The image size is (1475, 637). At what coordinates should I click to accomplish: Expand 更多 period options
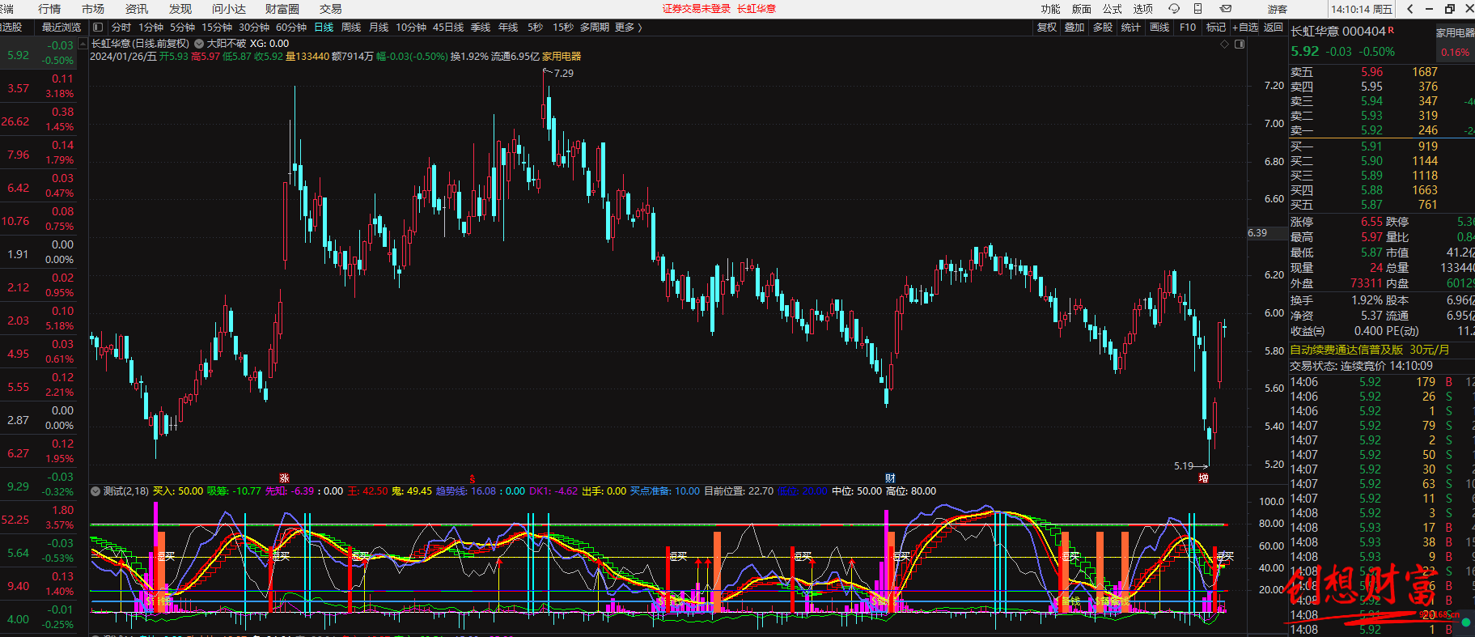point(629,28)
